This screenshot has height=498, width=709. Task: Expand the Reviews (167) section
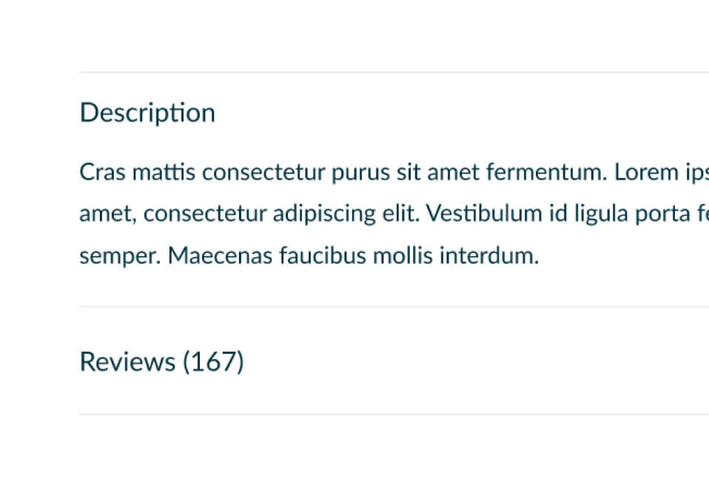tap(161, 361)
